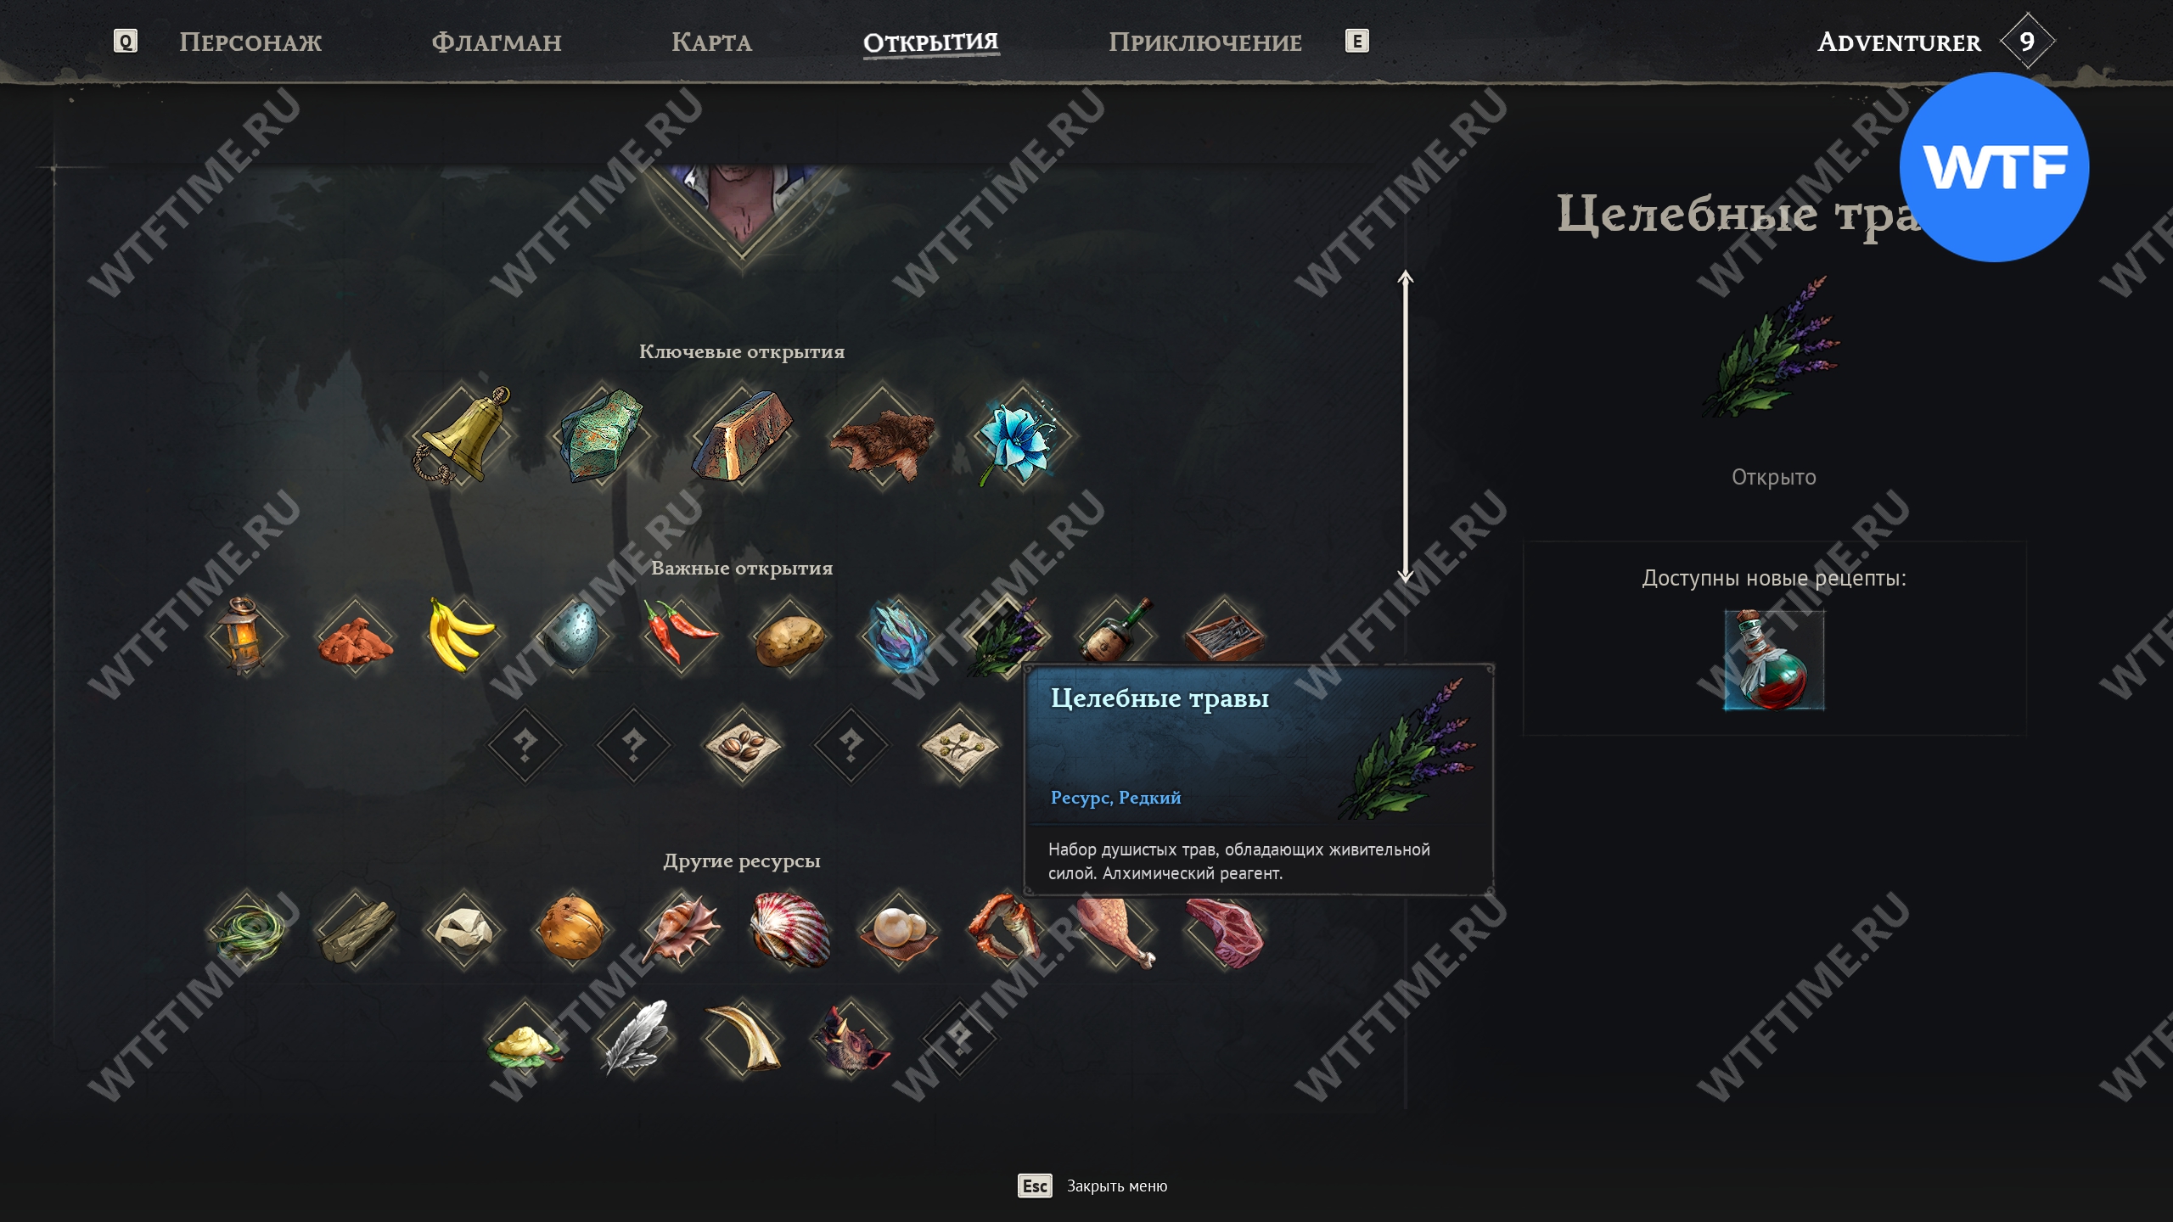Switch to the Карта tab
2173x1222 pixels.
pos(711,42)
